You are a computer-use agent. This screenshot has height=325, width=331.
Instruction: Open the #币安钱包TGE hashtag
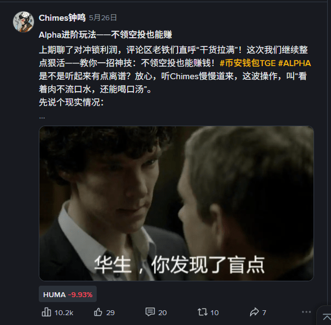[x=247, y=63]
